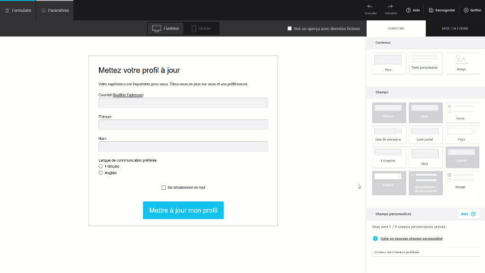This screenshot has height=273, width=485.
Task: Select the Français radio button
Action: (x=100, y=166)
